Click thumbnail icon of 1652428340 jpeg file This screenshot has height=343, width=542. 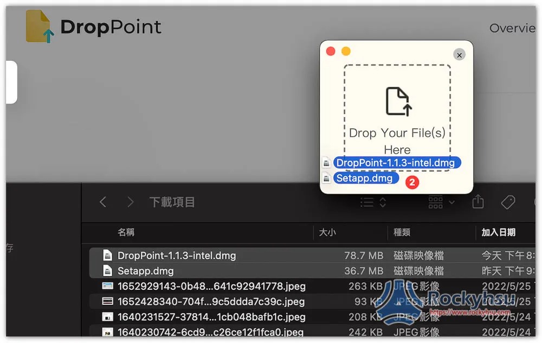[x=107, y=301]
